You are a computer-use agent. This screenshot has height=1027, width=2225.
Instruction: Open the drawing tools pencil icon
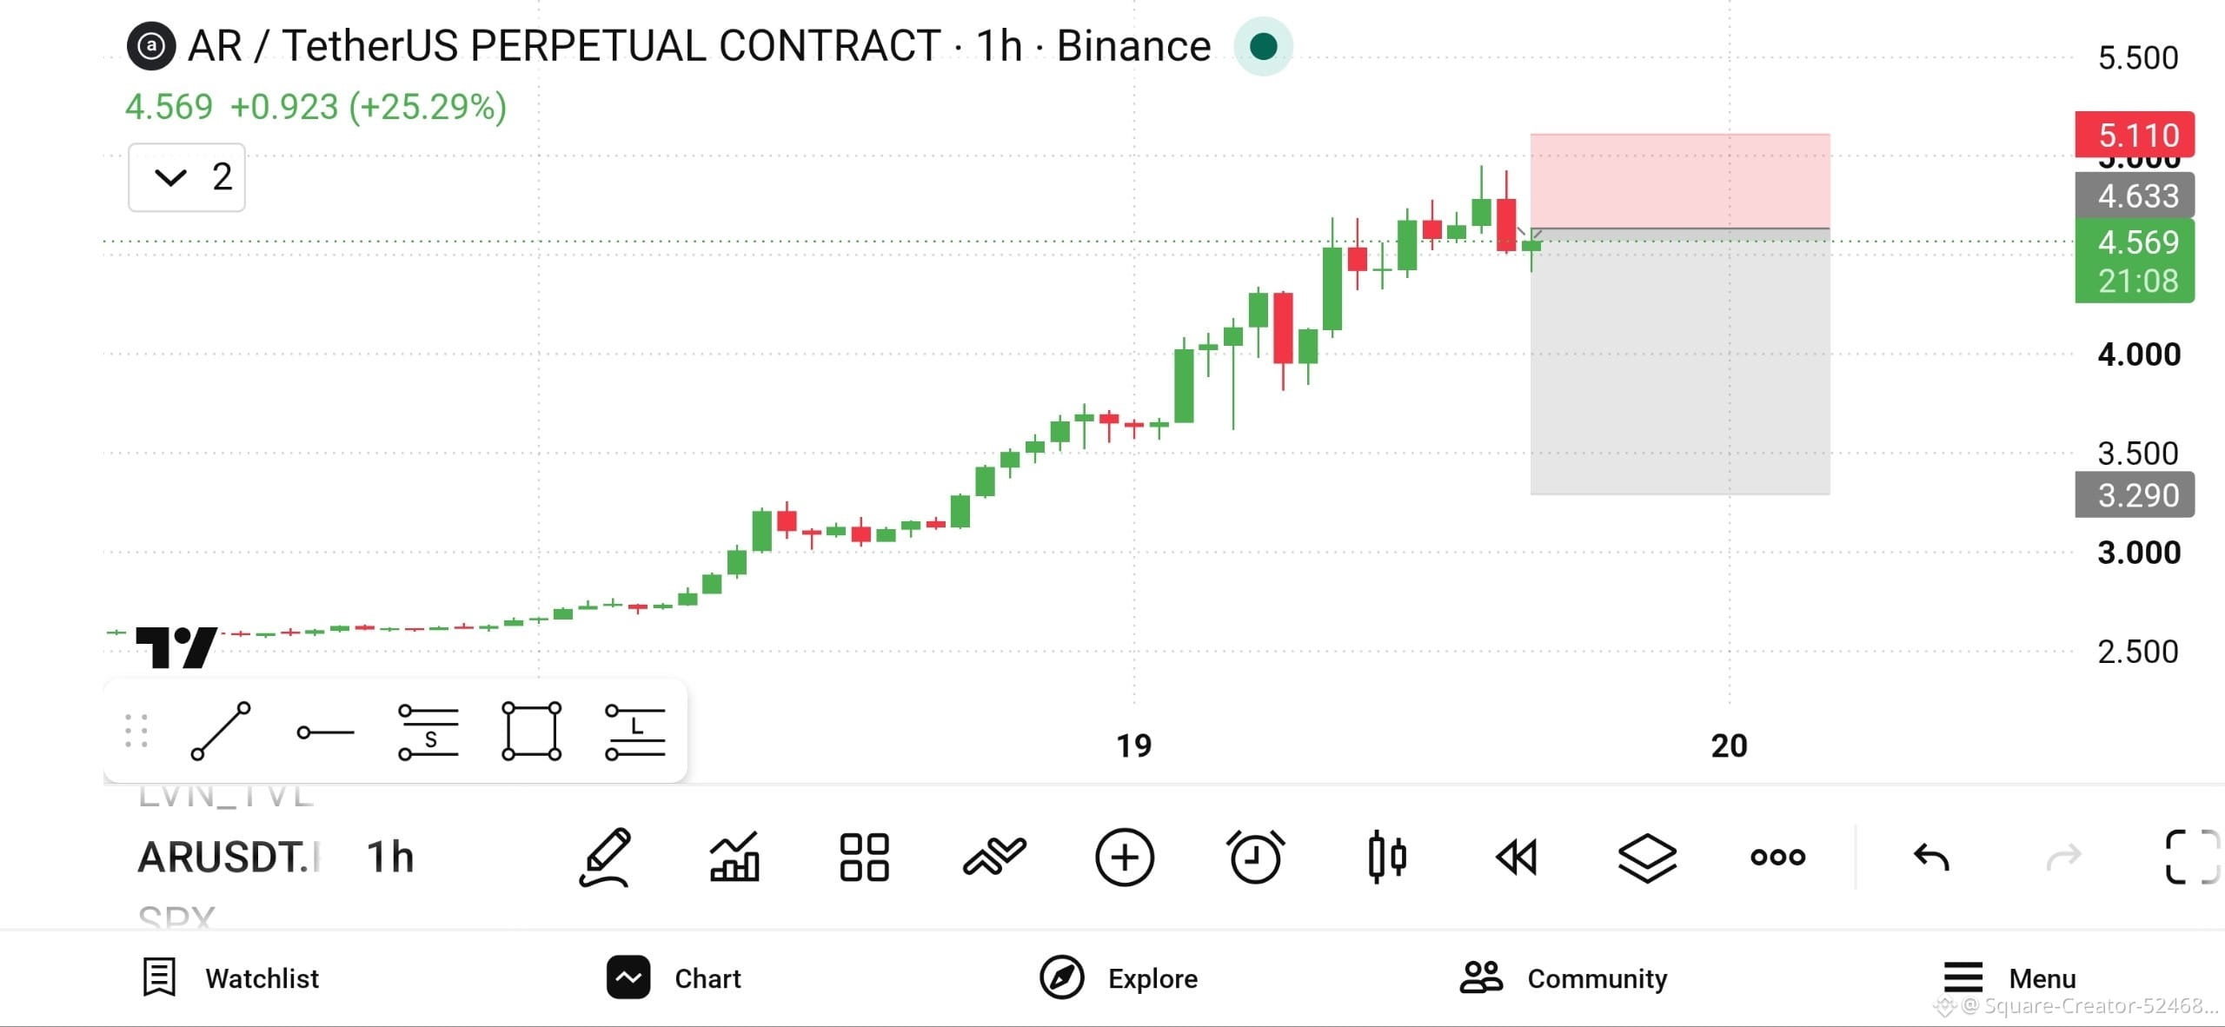click(605, 857)
